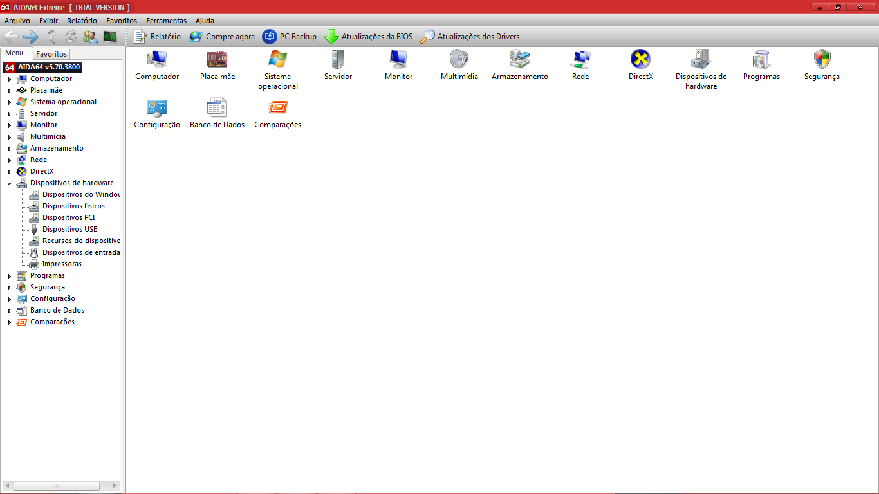Expand the Placa mãe tree node
Screen dimensions: 879x494
(x=10, y=91)
